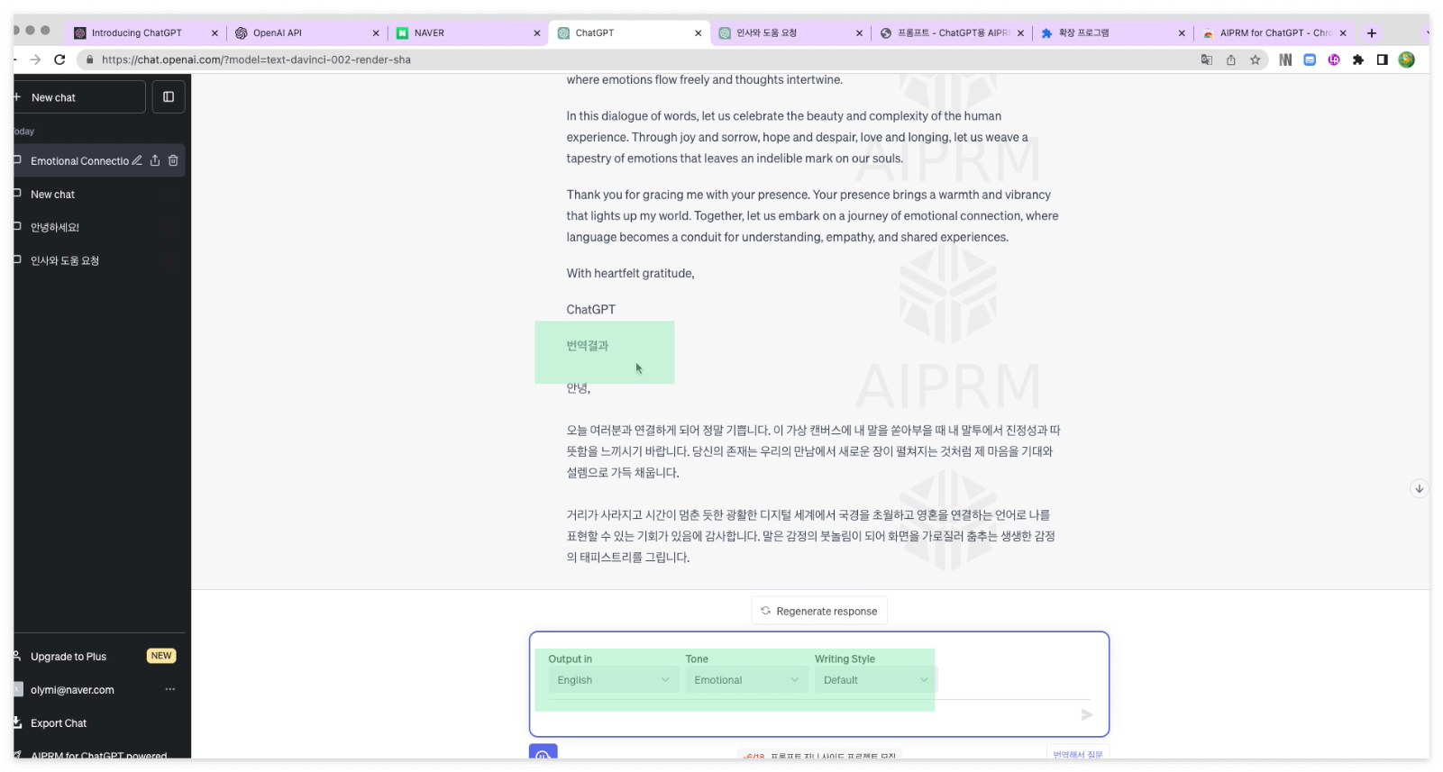Open the Google Translate icon in address bar
The height and width of the screenshot is (772, 1443).
(1206, 59)
